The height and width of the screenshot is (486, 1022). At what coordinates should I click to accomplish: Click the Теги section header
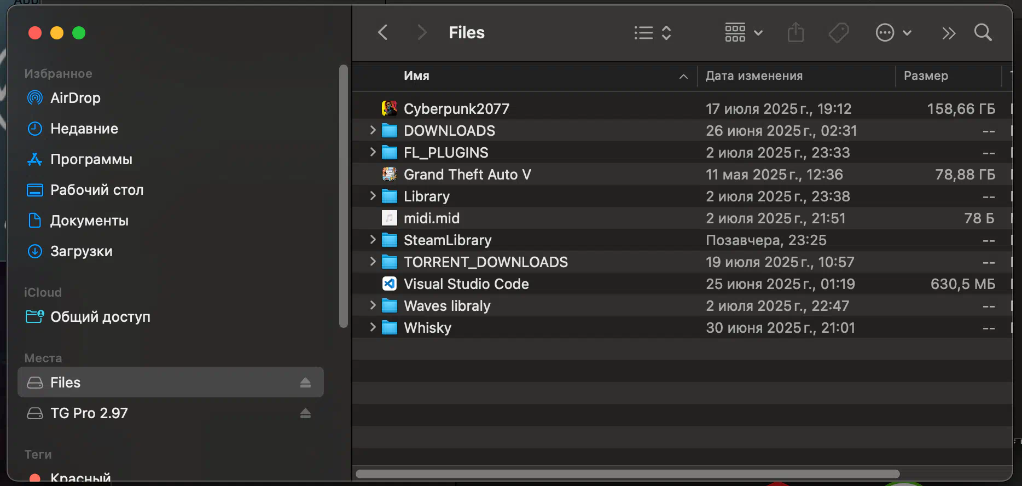coord(38,454)
